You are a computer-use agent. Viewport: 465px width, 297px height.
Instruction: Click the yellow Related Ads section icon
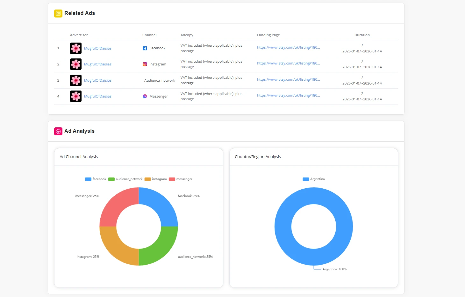pos(58,13)
